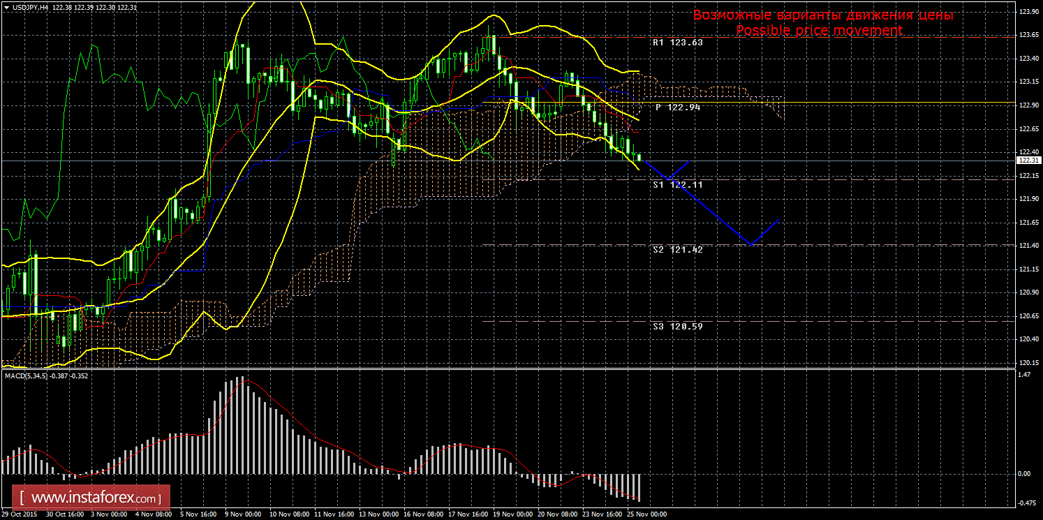The image size is (1043, 520).
Task: Select the S2 121.42 support label
Action: (677, 250)
